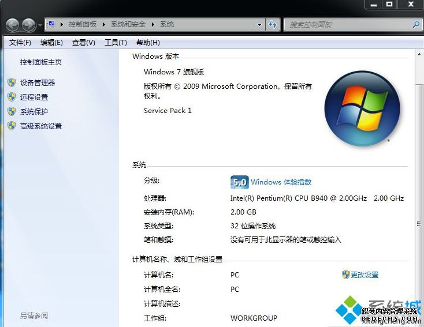The height and width of the screenshot is (327, 424).
Task: Go to 控制面板主页
Action: point(41,62)
